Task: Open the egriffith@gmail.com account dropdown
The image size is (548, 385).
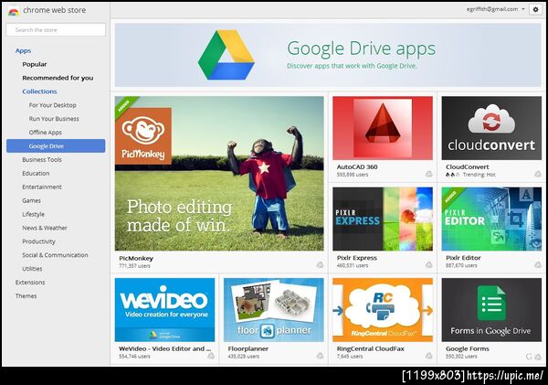Action: tap(495, 9)
